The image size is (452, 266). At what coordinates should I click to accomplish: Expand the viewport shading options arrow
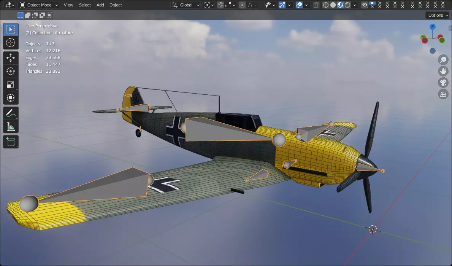[355, 5]
